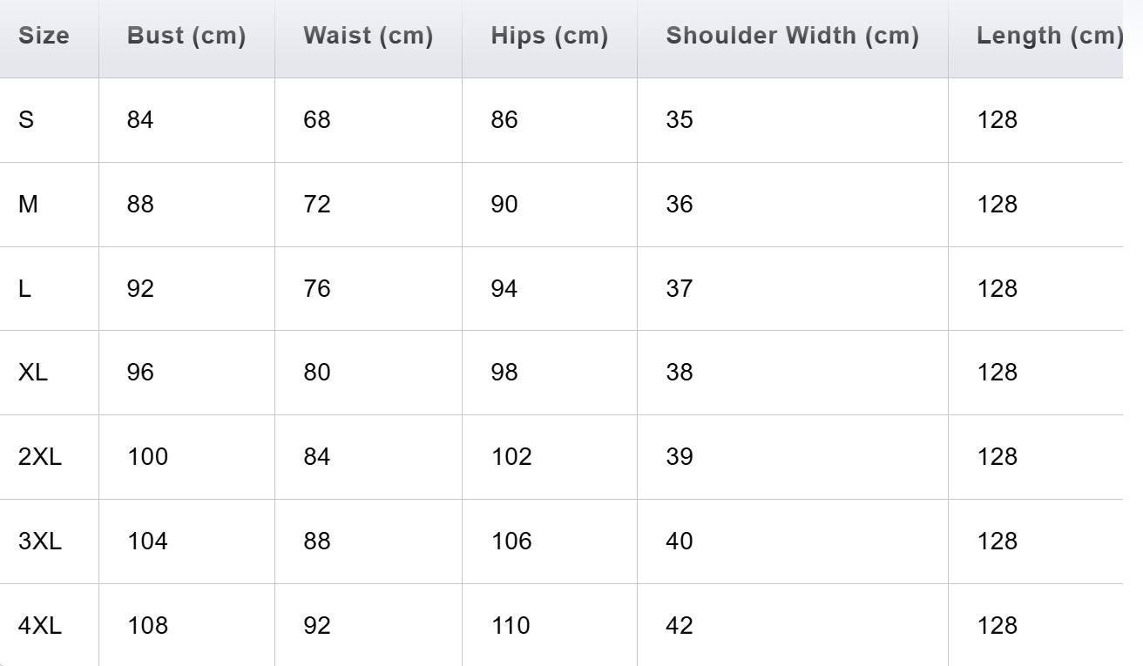Click the Size column header
The width and height of the screenshot is (1143, 666).
coord(44,36)
